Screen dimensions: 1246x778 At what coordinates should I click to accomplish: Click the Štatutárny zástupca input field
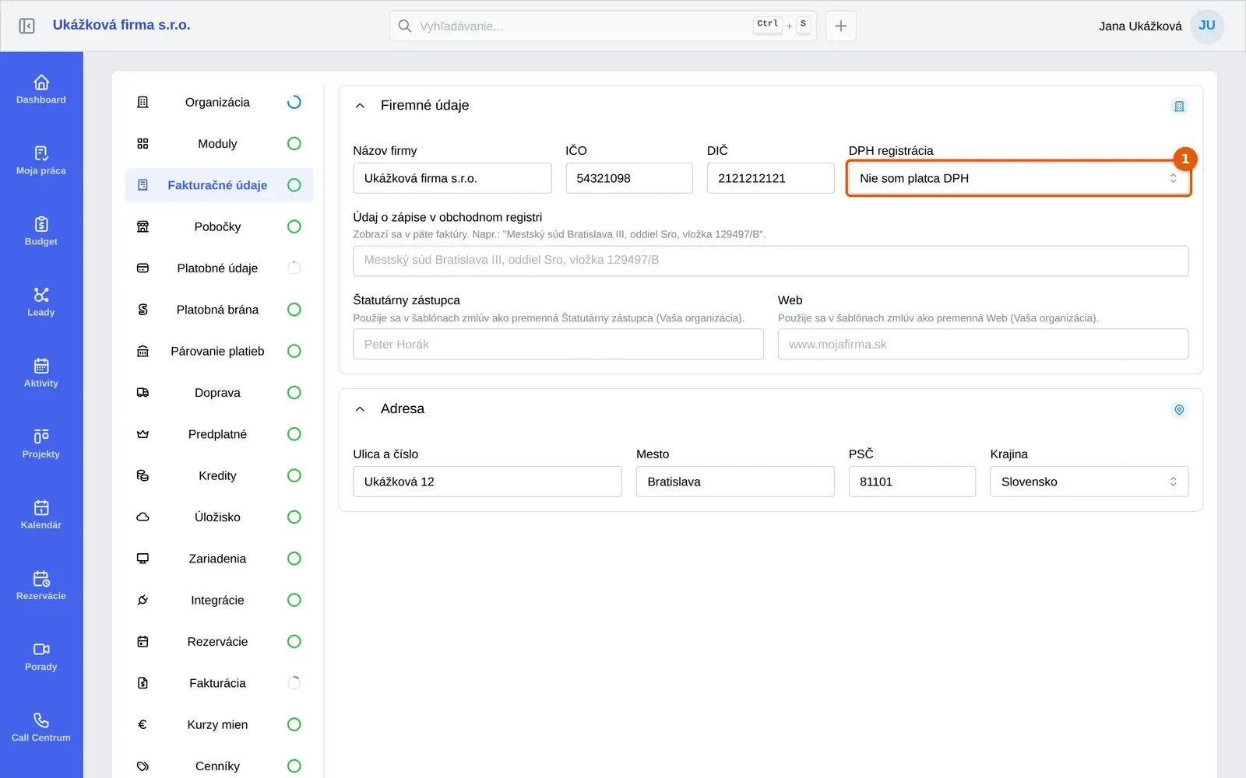558,344
